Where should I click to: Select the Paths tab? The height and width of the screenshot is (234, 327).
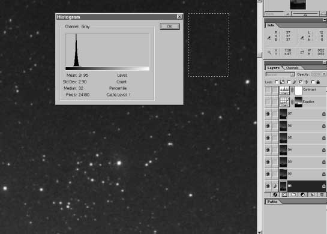click(x=272, y=202)
